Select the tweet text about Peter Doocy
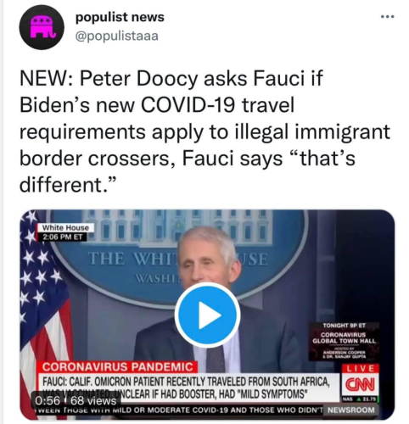The width and height of the screenshot is (409, 424). tap(204, 131)
